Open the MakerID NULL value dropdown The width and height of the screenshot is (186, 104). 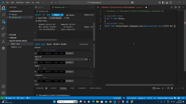coord(61,60)
